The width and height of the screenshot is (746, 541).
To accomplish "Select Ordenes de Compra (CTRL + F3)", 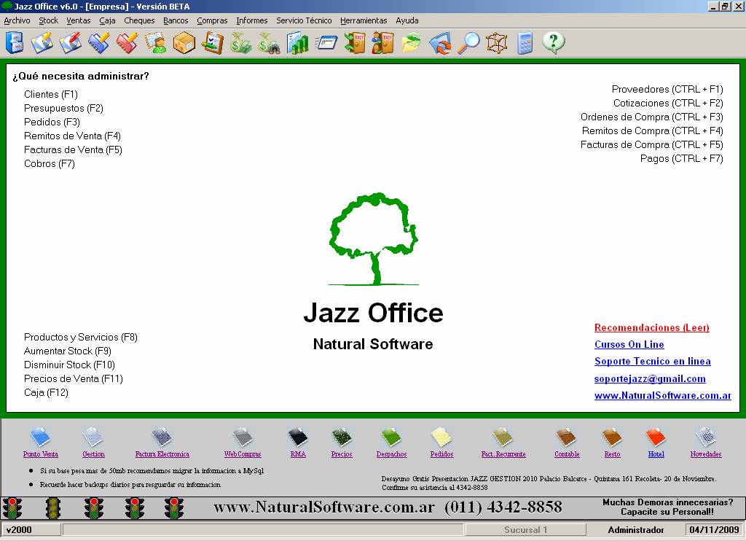I will (652, 117).
